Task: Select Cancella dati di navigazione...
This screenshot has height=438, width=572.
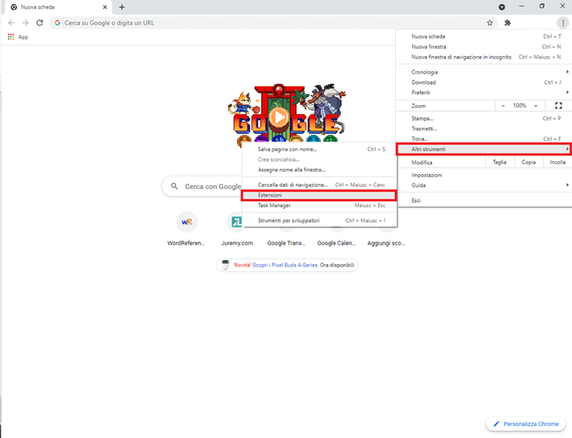Action: [319, 185]
